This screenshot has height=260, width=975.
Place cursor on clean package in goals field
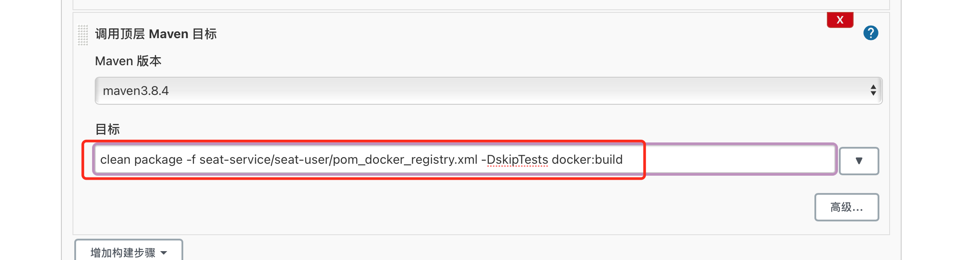point(141,160)
